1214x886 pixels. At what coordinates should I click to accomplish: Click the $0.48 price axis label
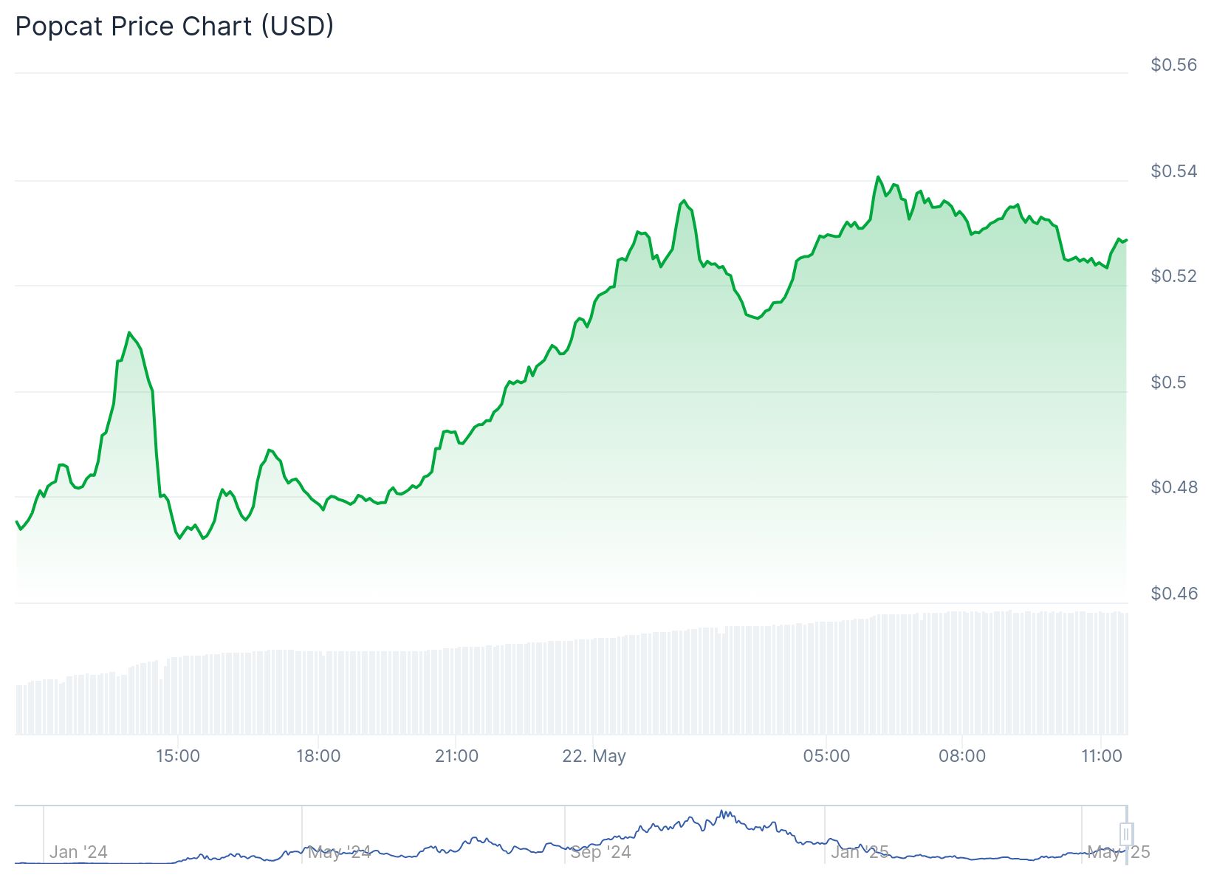tap(1173, 487)
